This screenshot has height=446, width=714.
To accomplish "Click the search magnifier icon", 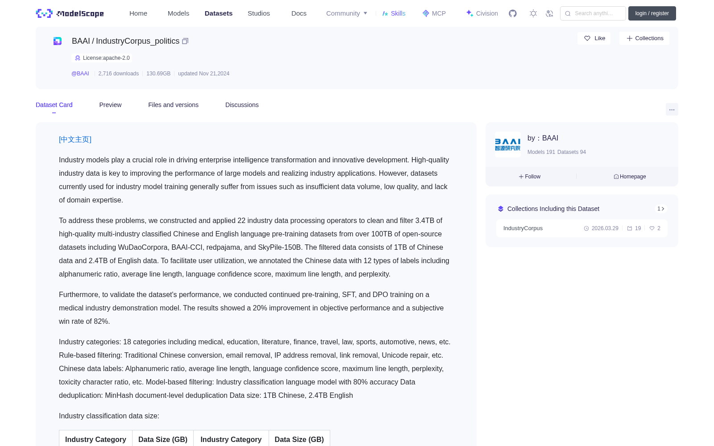I will 568,13.
